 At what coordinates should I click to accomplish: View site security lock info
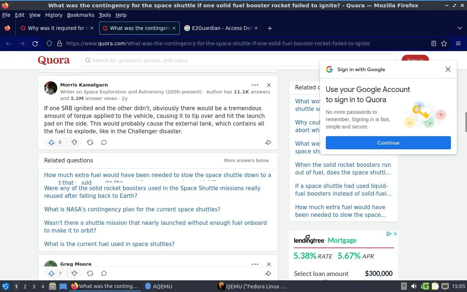59,43
